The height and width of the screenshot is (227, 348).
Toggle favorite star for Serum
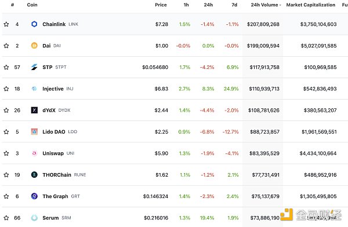[x=6, y=218]
